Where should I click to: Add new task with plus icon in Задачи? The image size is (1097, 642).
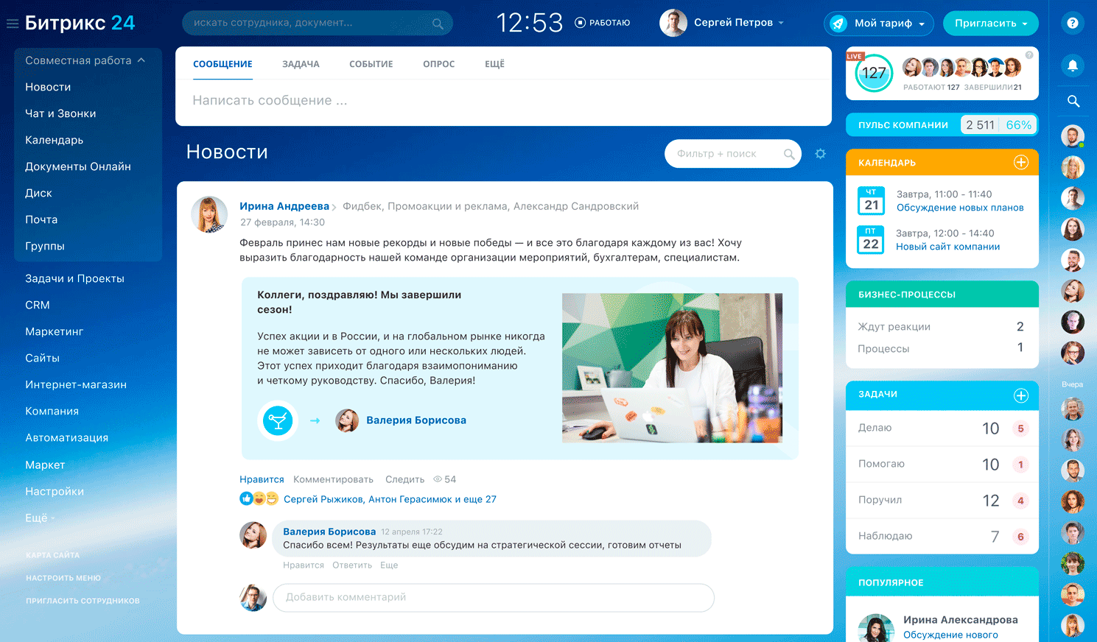coord(1020,395)
